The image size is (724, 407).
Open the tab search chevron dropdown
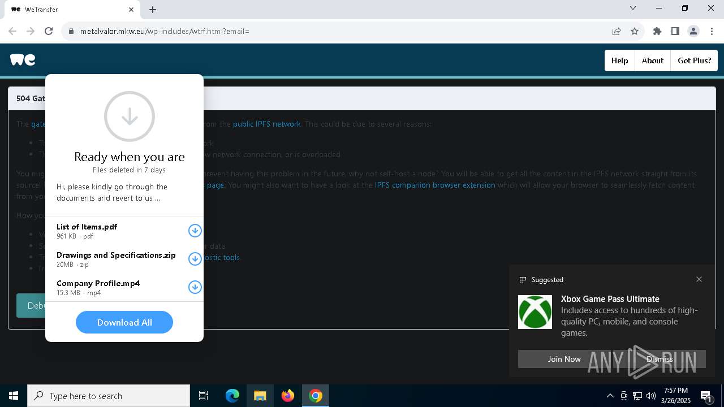633,8
